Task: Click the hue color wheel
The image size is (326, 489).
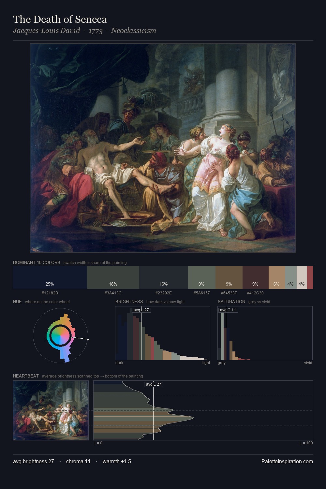Action: [x=61, y=335]
